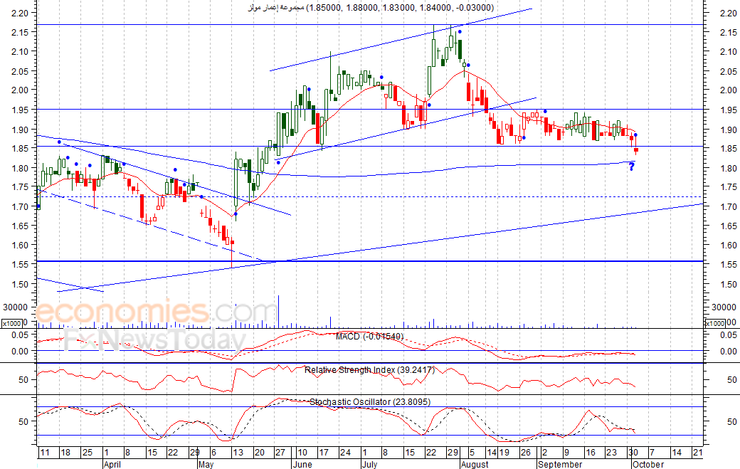Click the date label 19 in August
The height and width of the screenshot is (469, 740).
tap(504, 453)
